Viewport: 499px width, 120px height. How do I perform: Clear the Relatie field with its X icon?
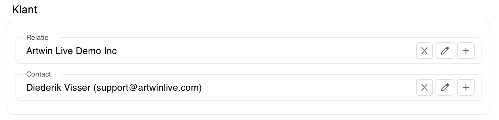pos(424,51)
